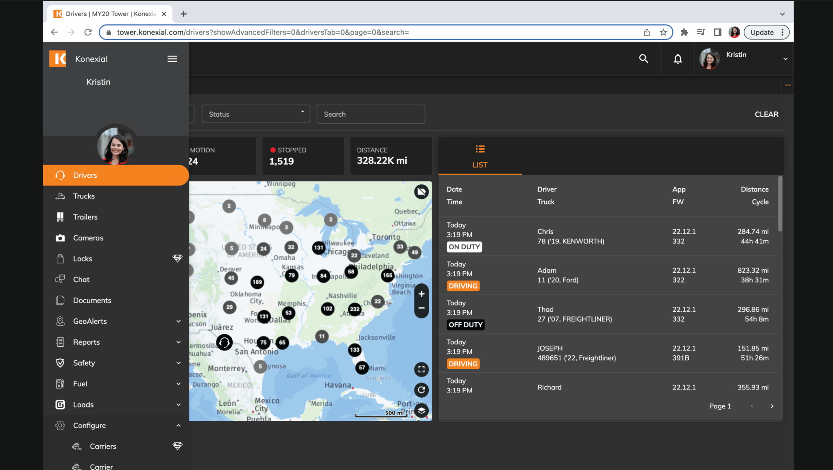Open the Trucks section
This screenshot has width=833, height=470.
[x=84, y=196]
